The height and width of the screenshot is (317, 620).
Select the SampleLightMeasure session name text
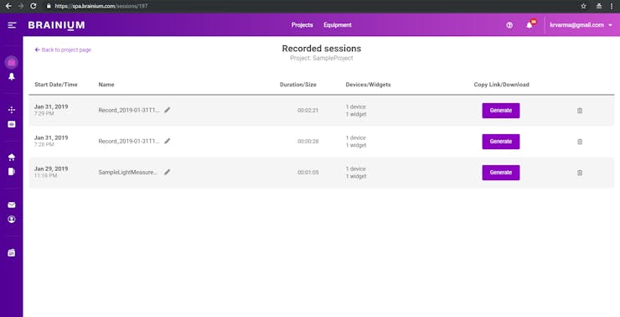[x=128, y=172]
